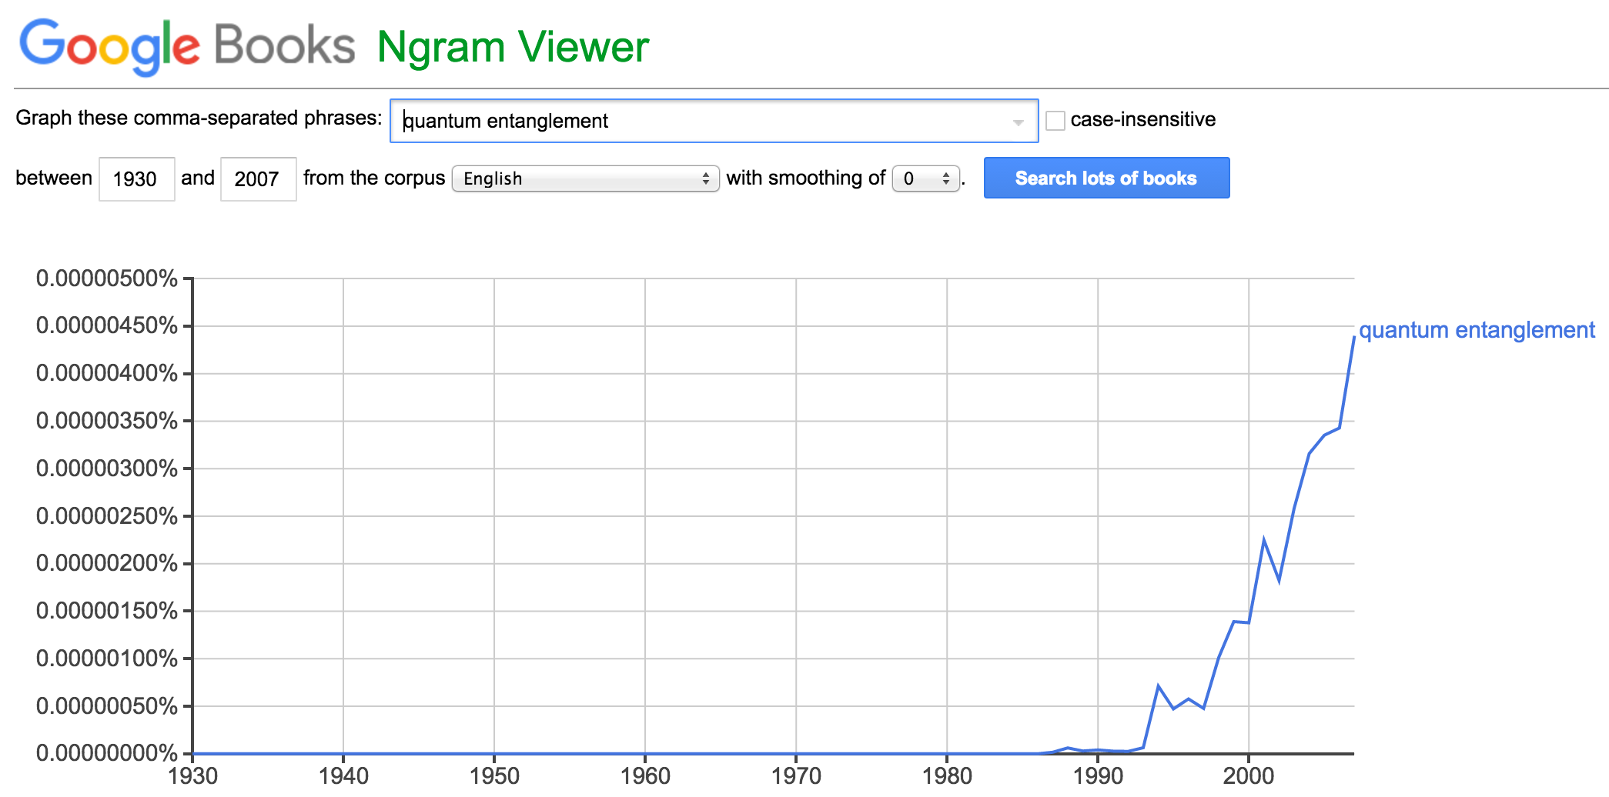Click the 1930 x-axis label
Image resolution: width=1609 pixels, height=797 pixels.
coord(193,775)
